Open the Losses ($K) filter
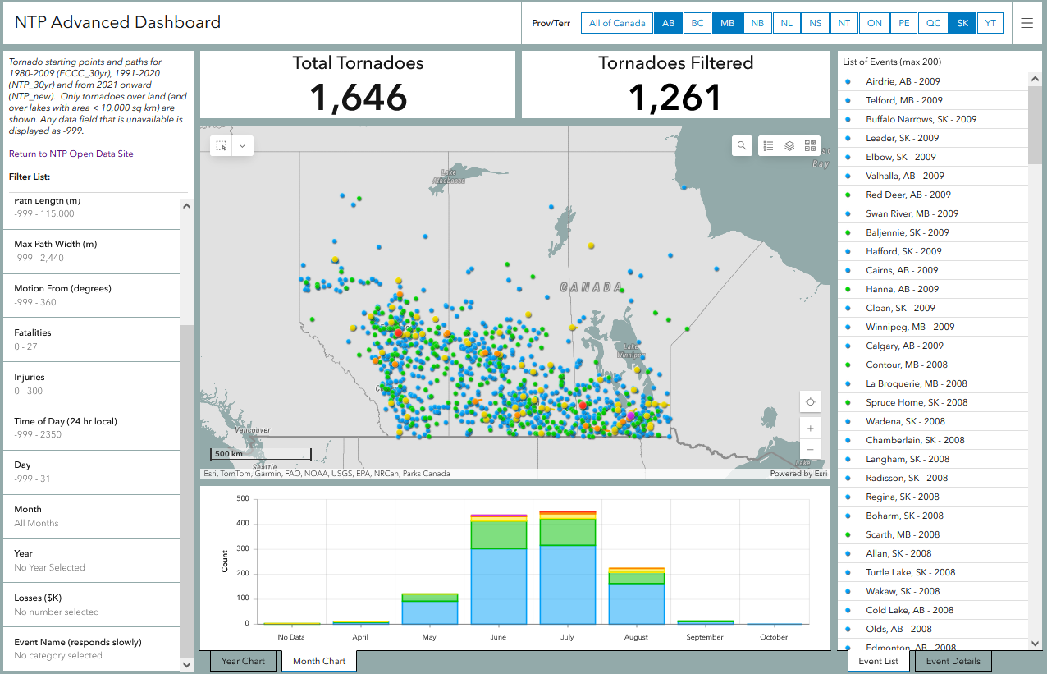Viewport: 1047px width, 674px height. coord(92,605)
